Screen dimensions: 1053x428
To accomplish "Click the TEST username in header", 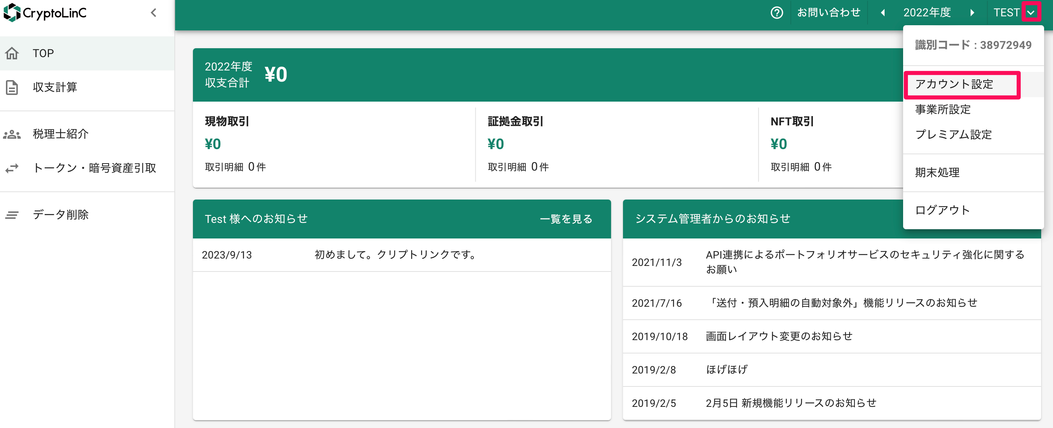I will tap(1006, 13).
